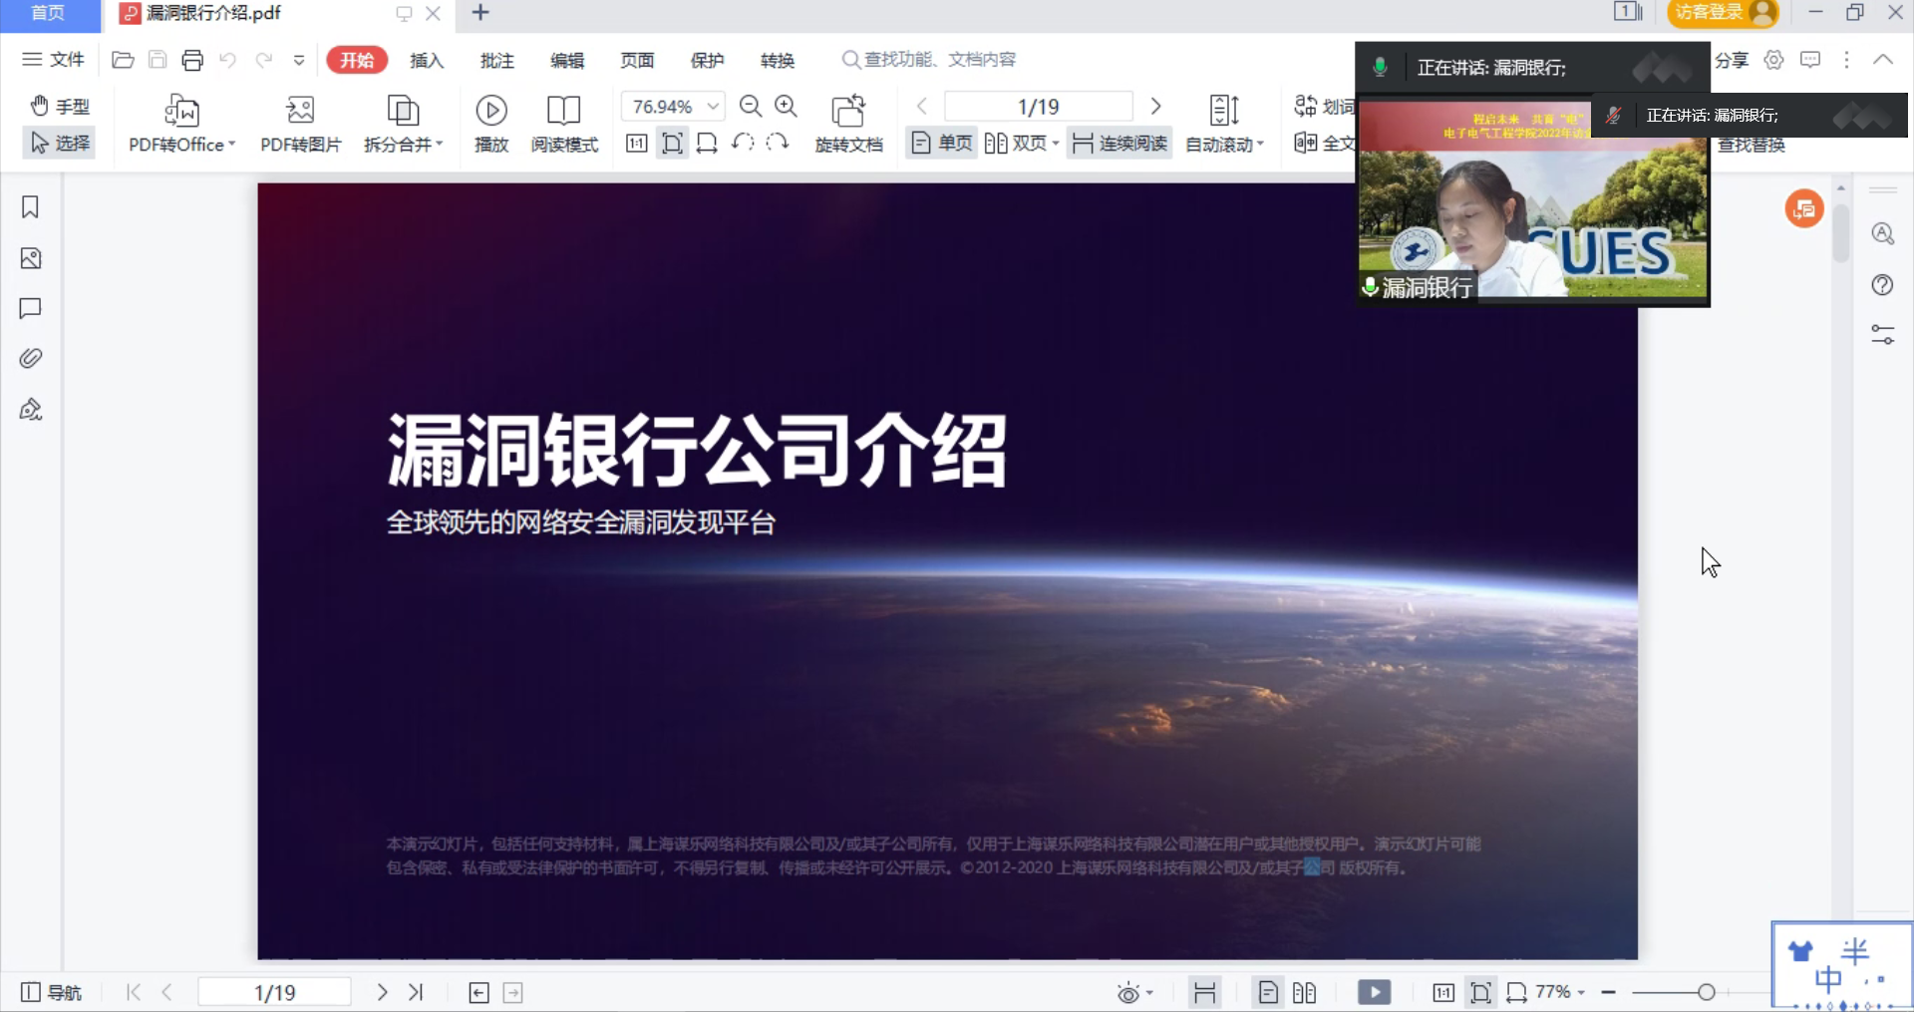Image resolution: width=1914 pixels, height=1012 pixels.
Task: Select the 手型 hand tool
Action: 60,106
